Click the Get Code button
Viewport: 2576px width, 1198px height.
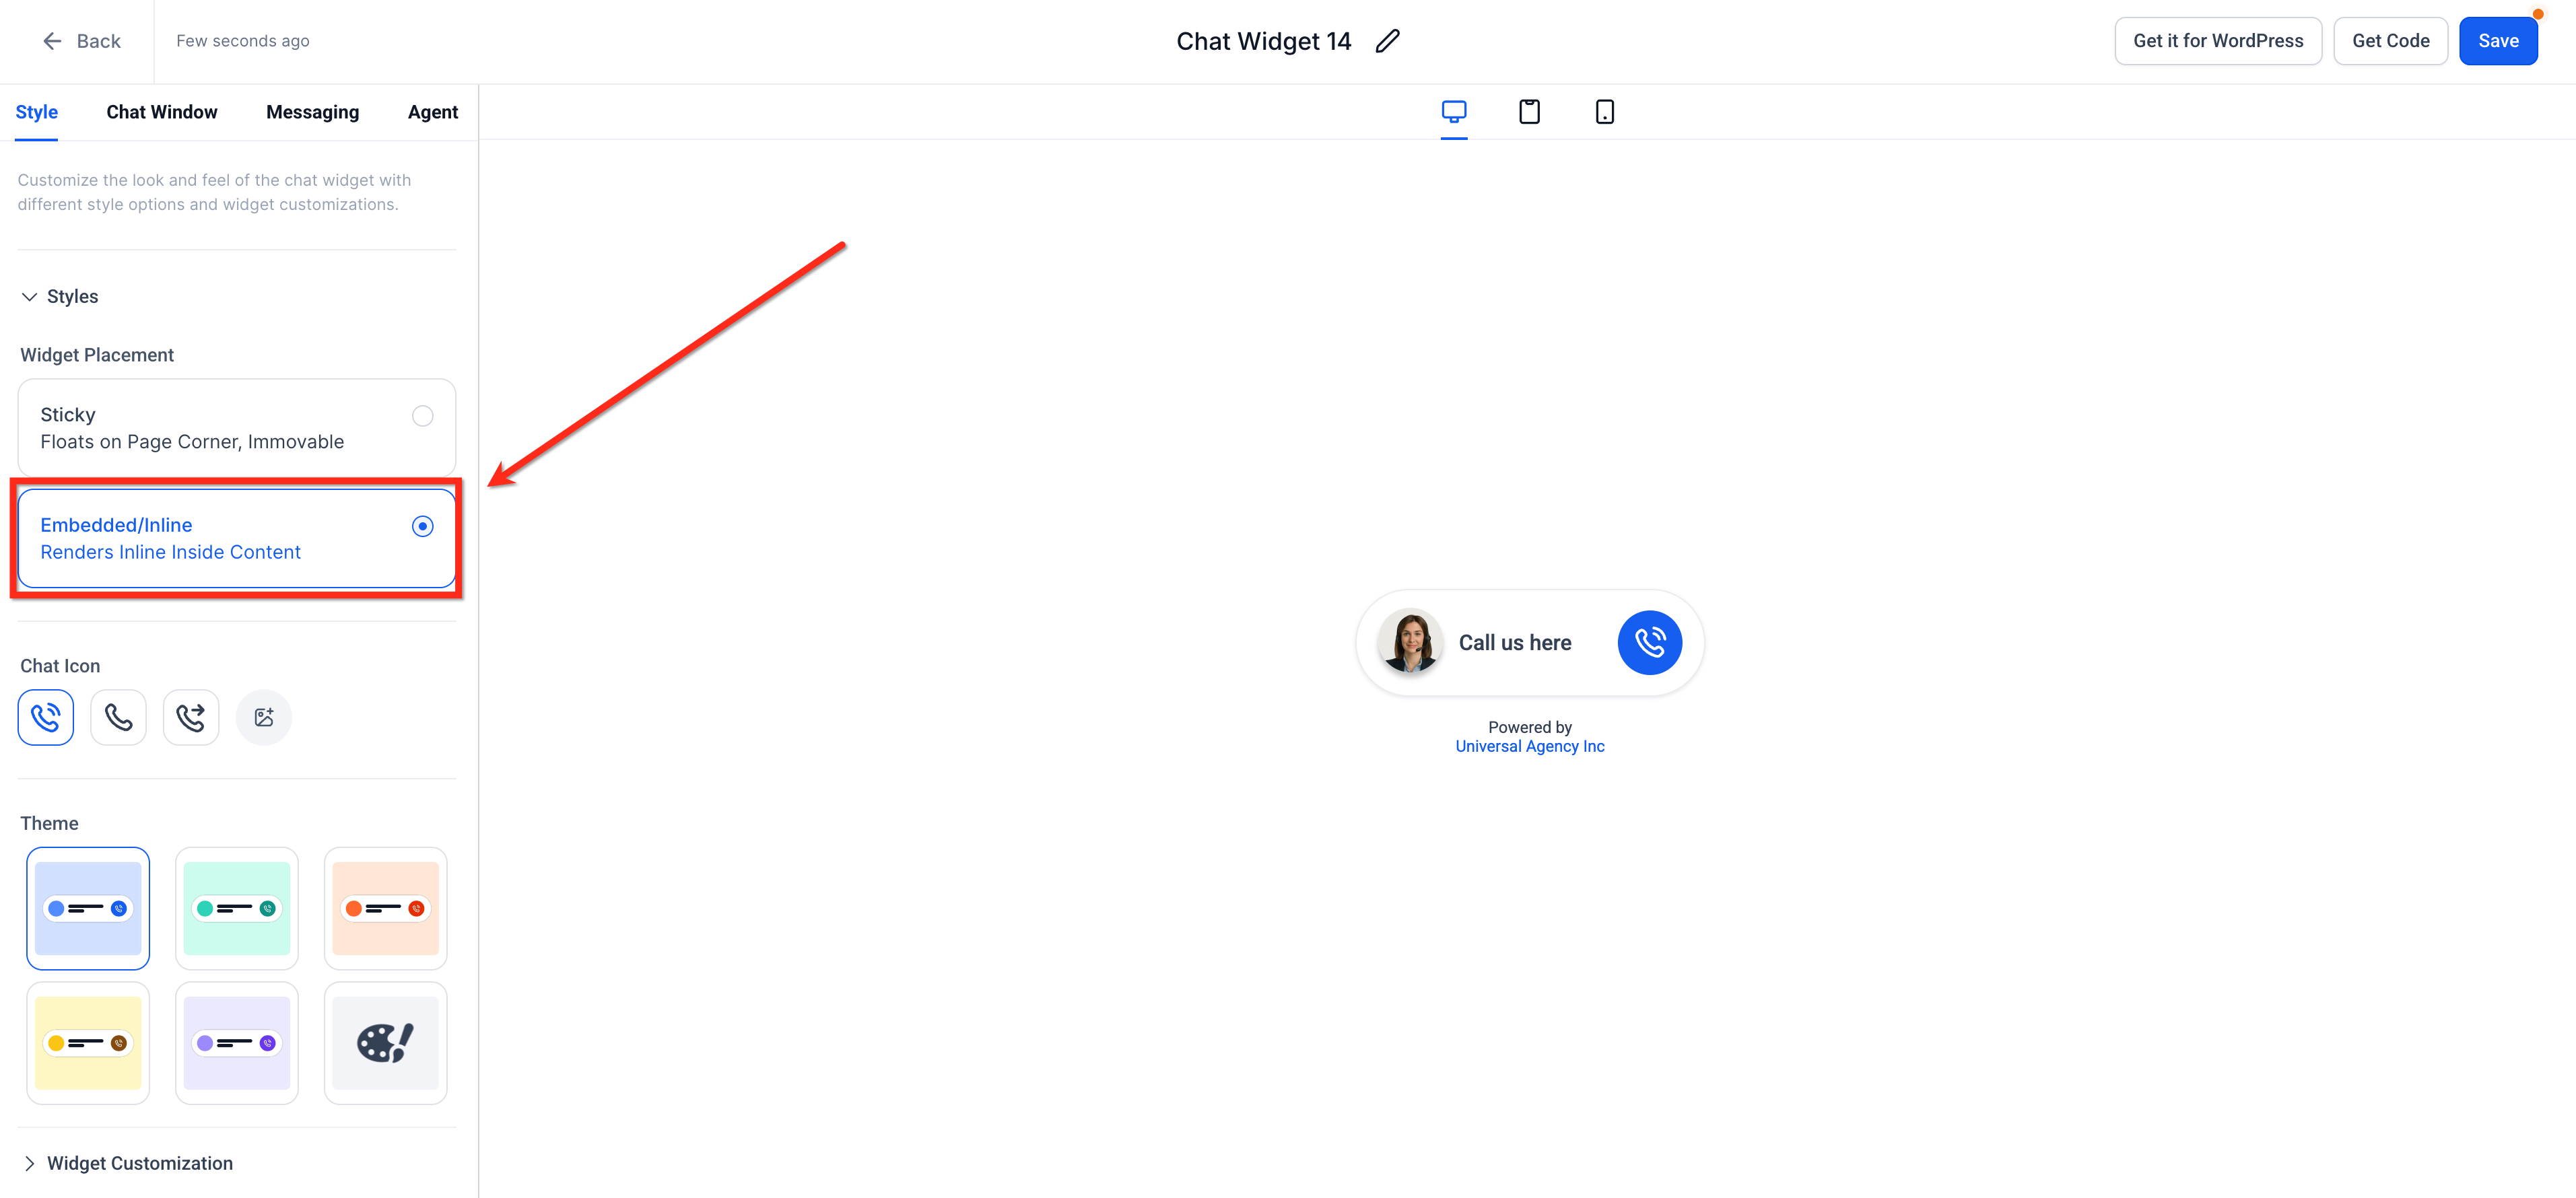[2390, 41]
